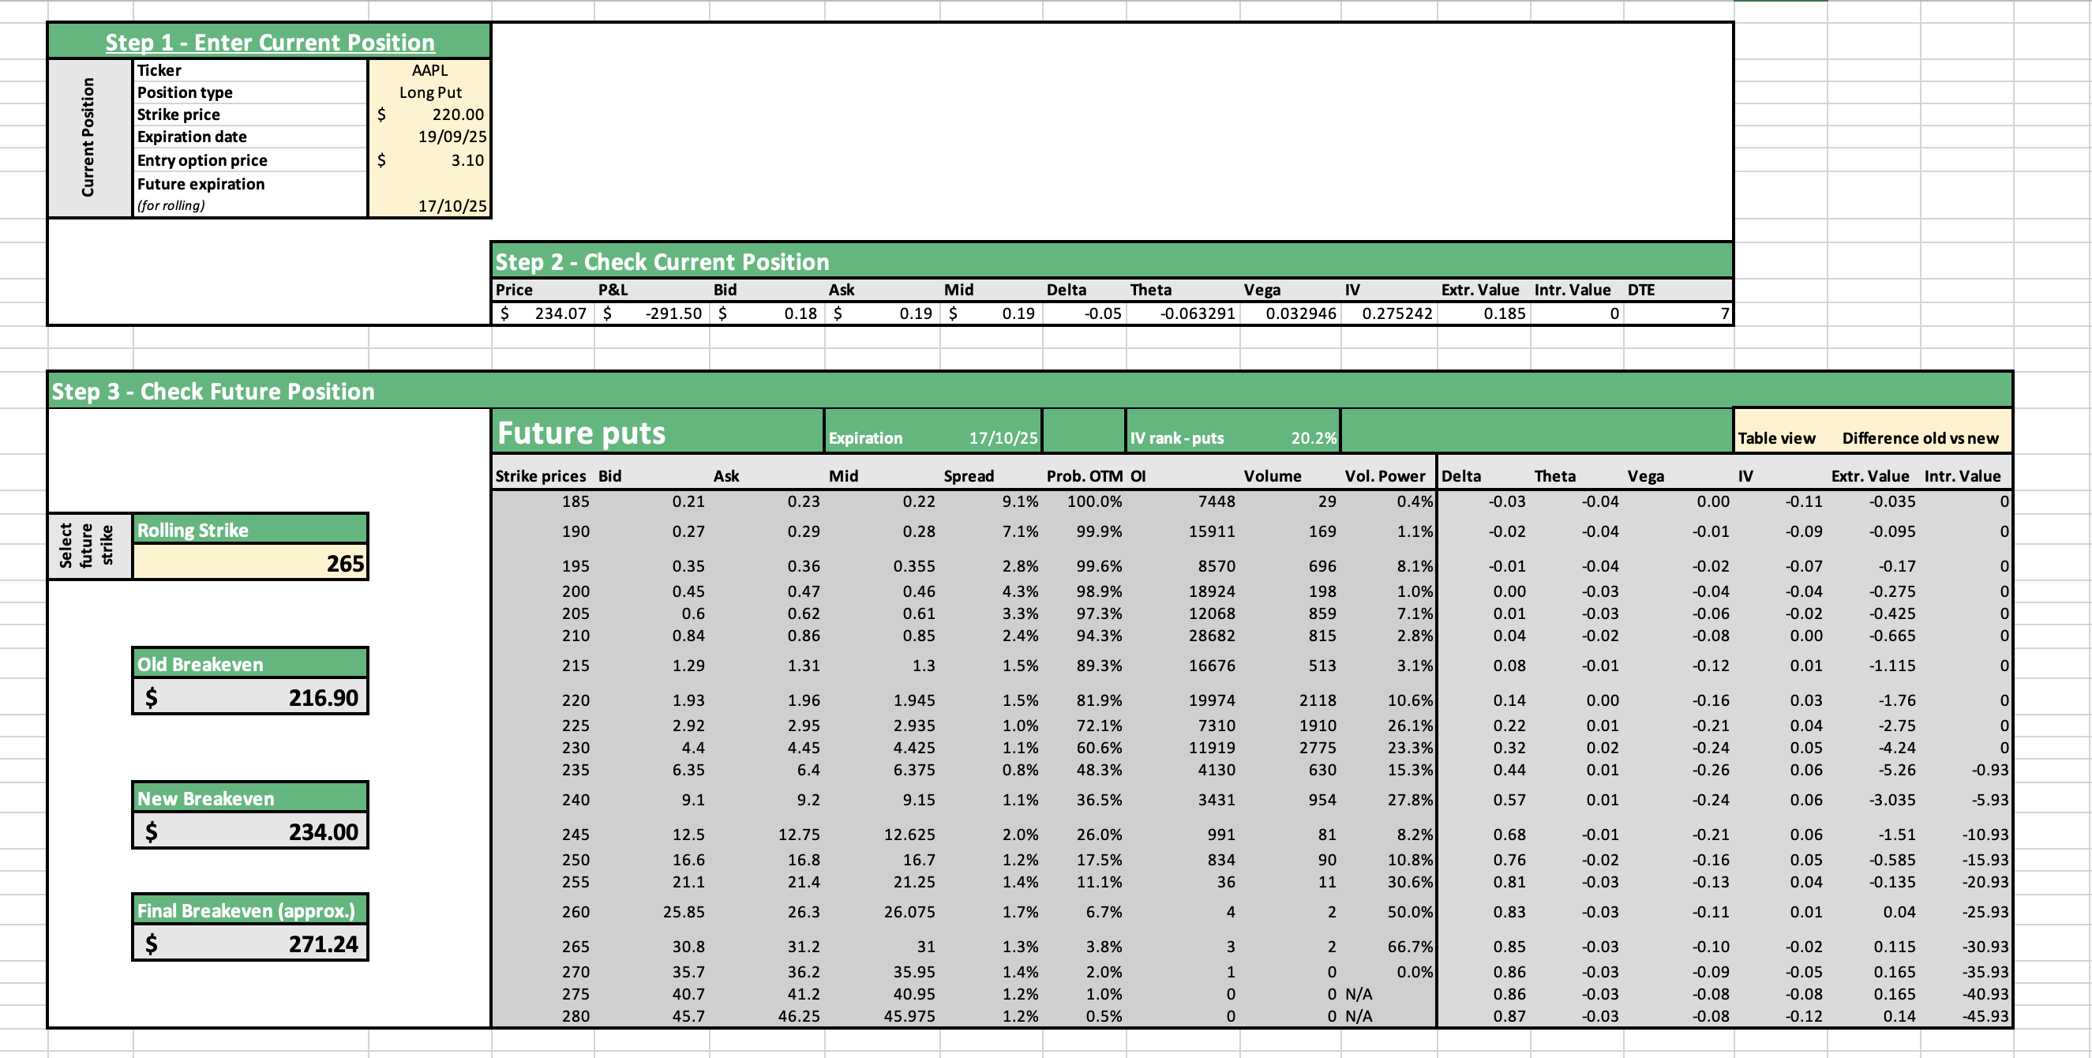
Task: Select the Prob. OTM column header
Action: [1084, 477]
